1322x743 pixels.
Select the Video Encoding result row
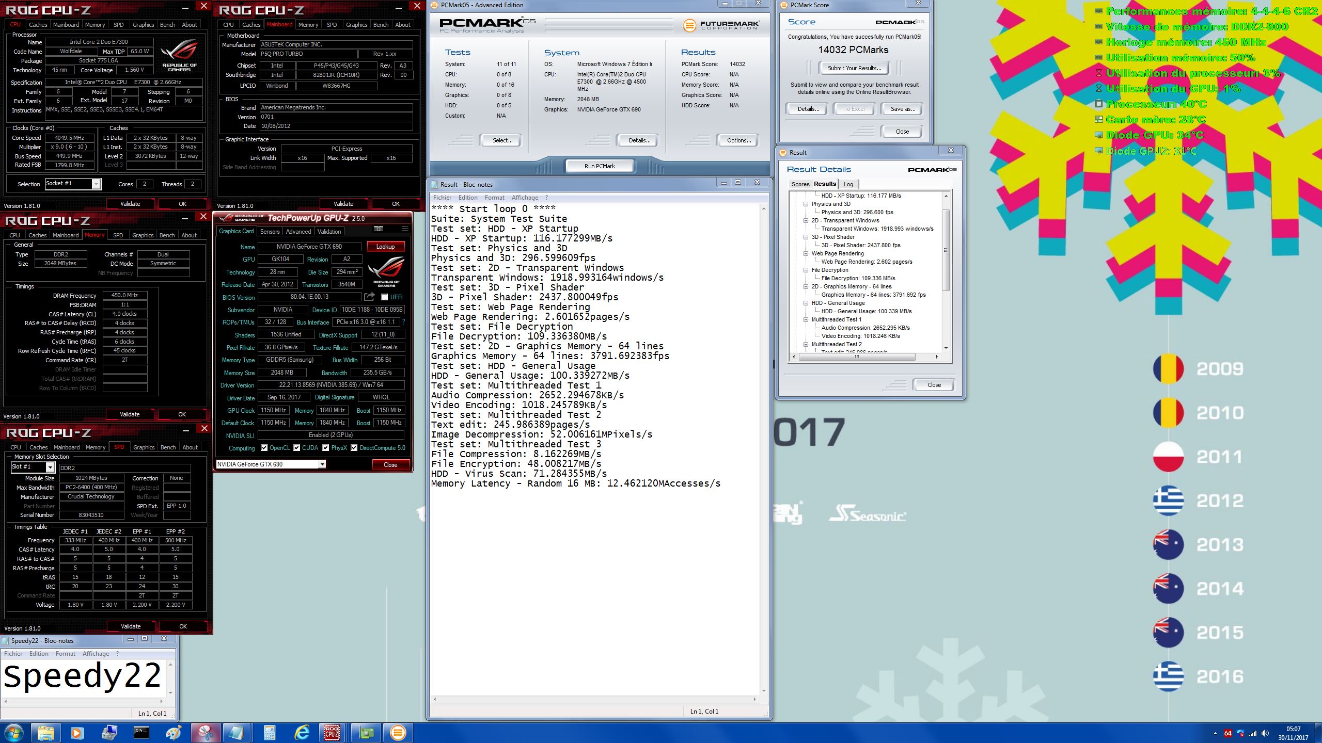(860, 336)
